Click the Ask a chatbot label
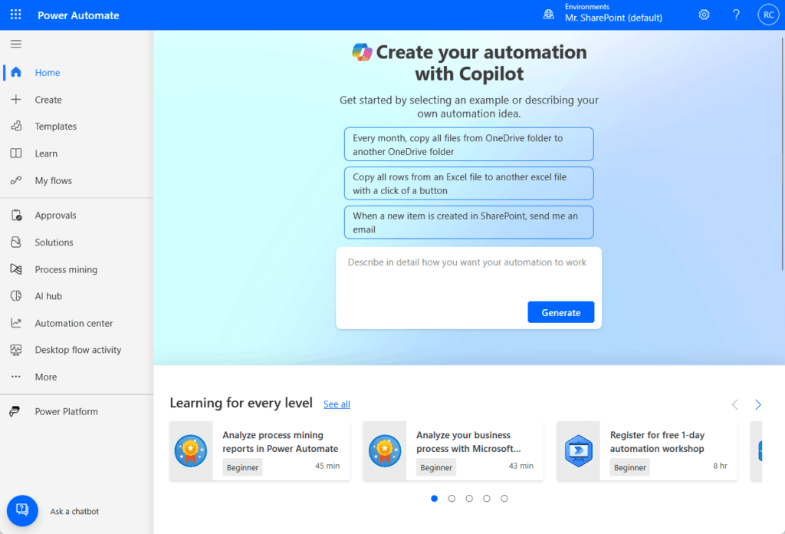The image size is (785, 534). (x=74, y=512)
